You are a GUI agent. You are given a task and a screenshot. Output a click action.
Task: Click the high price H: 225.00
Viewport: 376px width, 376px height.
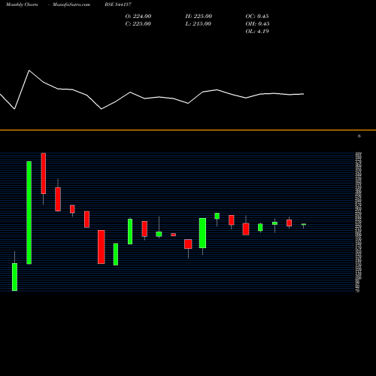tap(199, 17)
